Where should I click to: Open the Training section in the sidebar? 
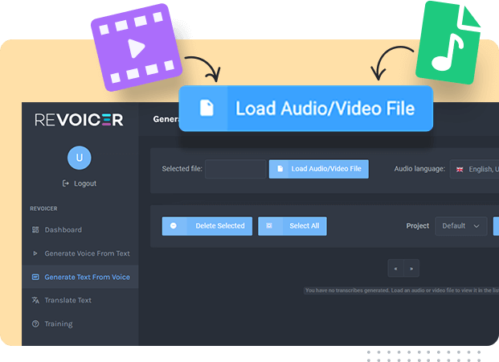(58, 323)
